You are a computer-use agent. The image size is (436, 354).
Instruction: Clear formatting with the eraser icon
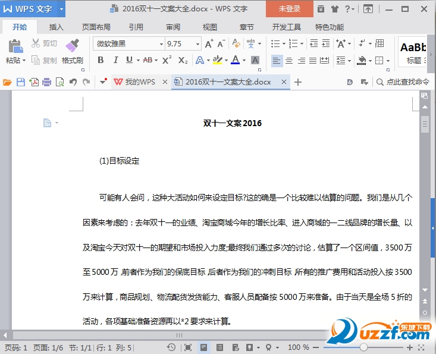[x=236, y=43]
